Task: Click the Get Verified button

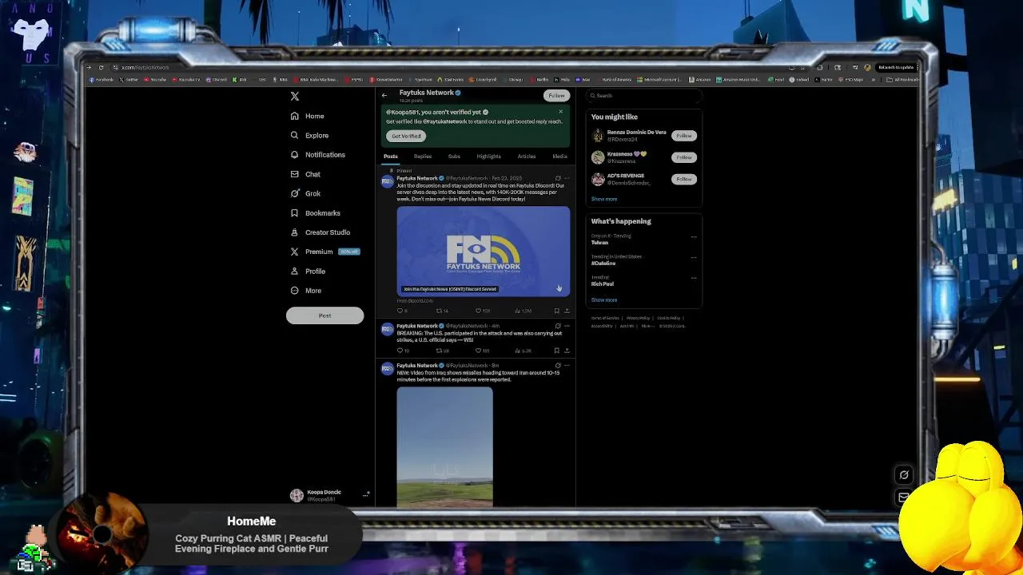Action: [406, 136]
